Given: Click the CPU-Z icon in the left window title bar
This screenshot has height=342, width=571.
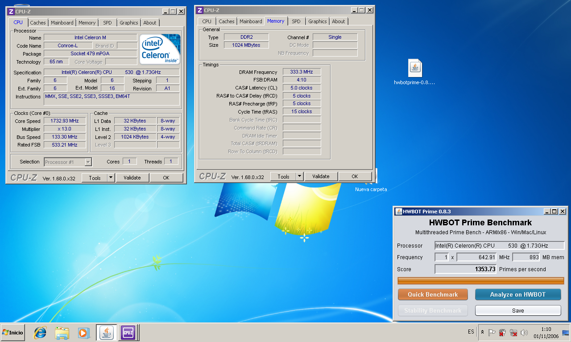Looking at the screenshot, I should tap(12, 11).
